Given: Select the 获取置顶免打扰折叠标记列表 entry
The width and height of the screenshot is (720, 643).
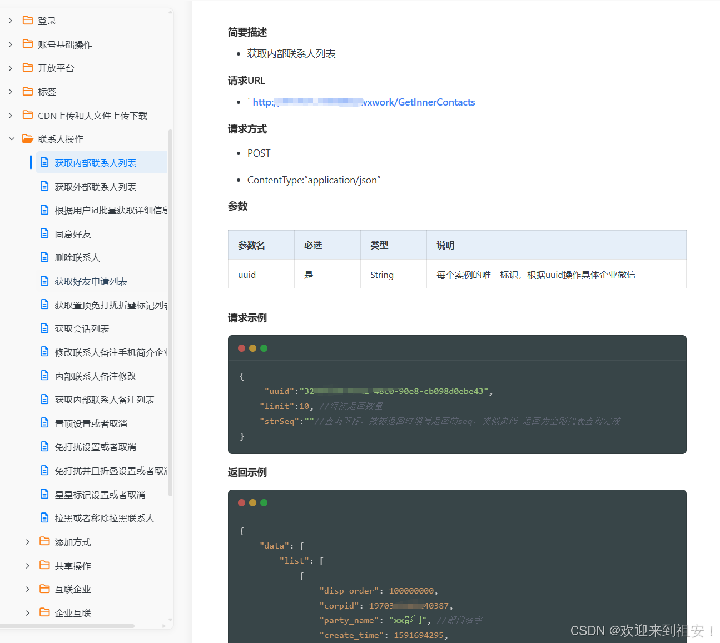Looking at the screenshot, I should click(x=111, y=305).
